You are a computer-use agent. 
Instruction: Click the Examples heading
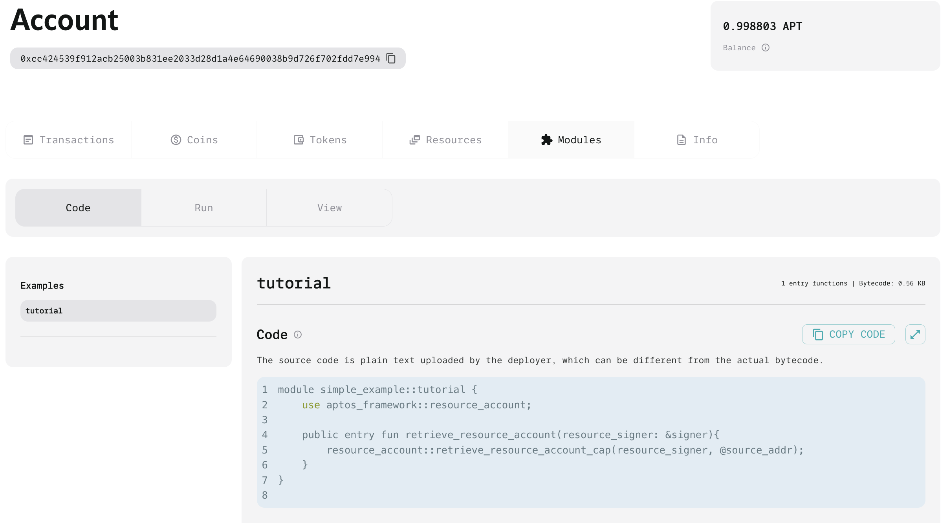tap(42, 285)
